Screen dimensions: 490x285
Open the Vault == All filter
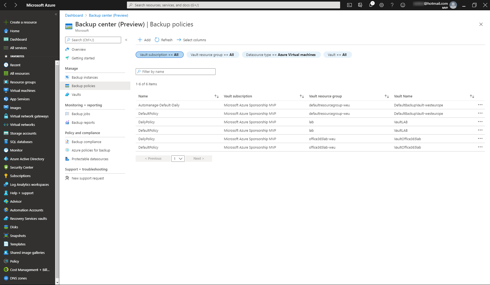tap(337, 55)
